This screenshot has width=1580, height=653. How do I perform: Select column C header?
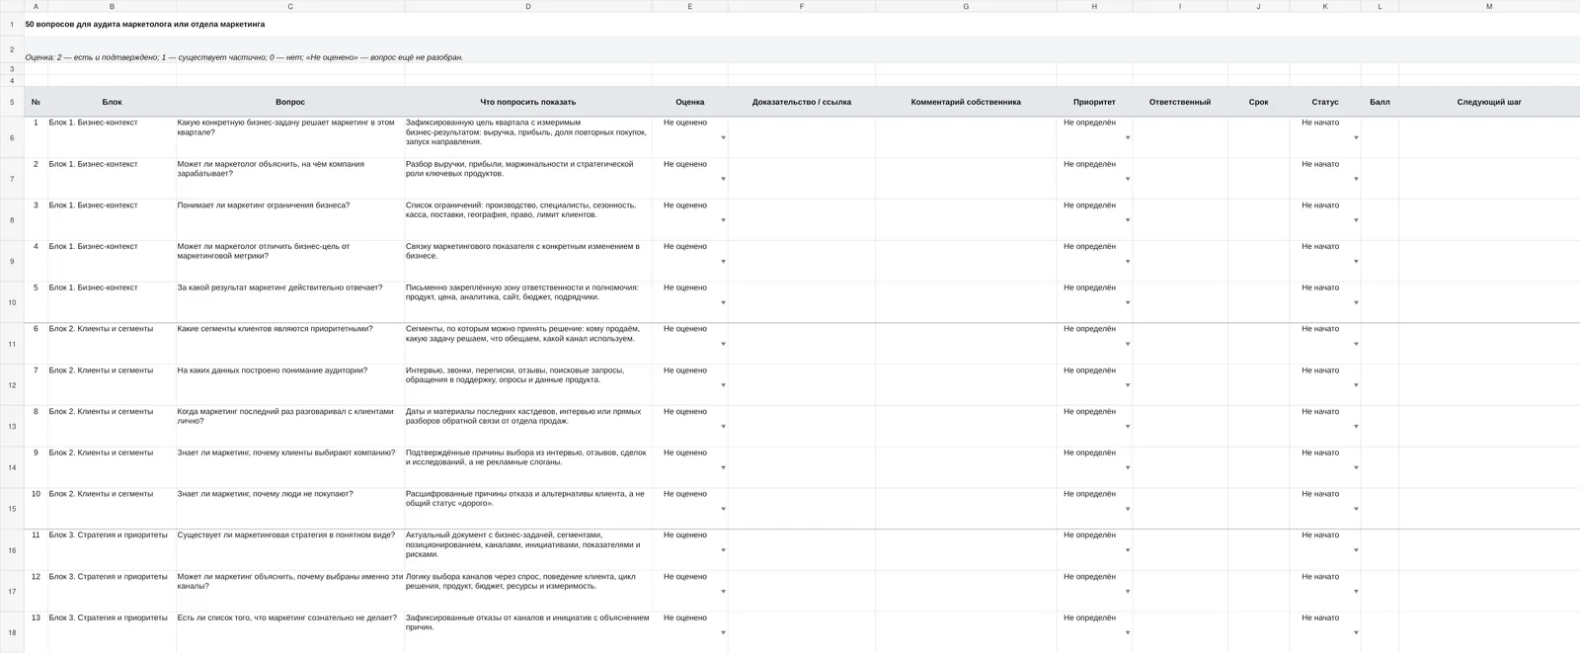tap(290, 6)
